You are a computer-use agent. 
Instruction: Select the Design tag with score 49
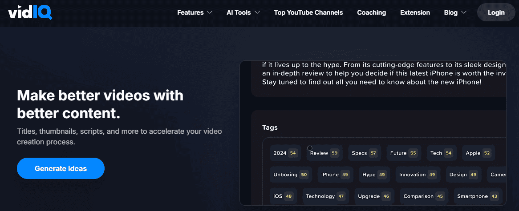coord(463,174)
